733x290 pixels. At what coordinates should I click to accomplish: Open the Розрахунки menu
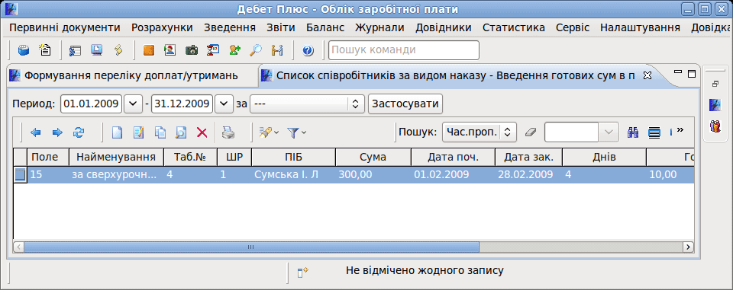coord(162,27)
